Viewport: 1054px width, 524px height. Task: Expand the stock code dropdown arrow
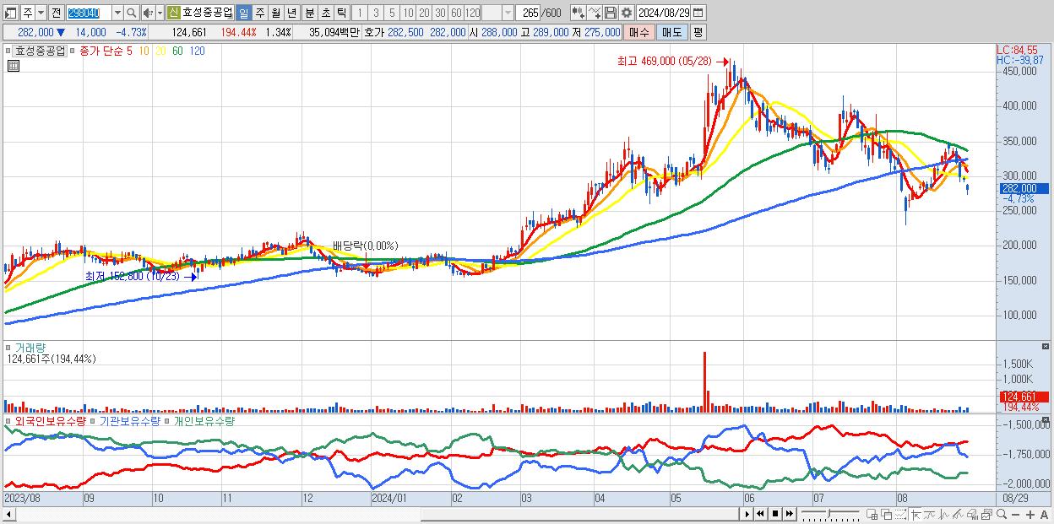pyautogui.click(x=117, y=13)
